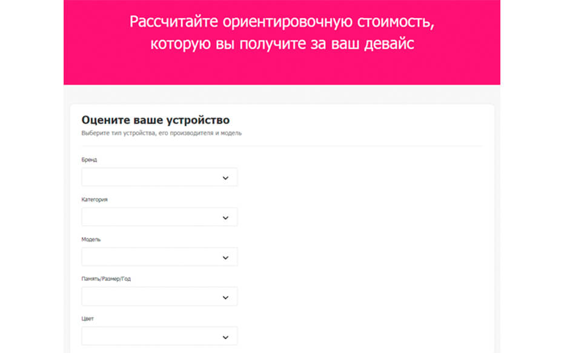The height and width of the screenshot is (353, 564).
Task: Click the label 'Бренд'
Action: tap(89, 160)
